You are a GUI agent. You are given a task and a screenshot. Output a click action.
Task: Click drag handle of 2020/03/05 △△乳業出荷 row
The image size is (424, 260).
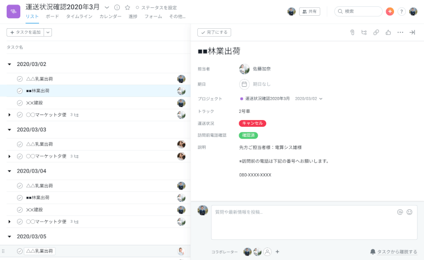tap(3, 251)
